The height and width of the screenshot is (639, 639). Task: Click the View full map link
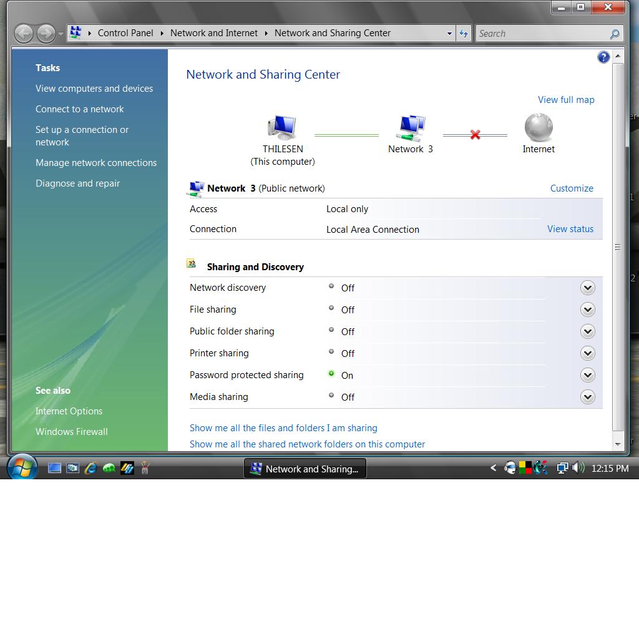566,100
